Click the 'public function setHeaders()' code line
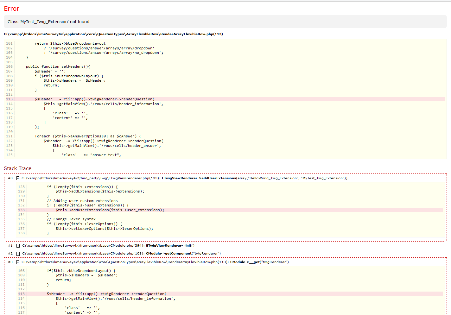 [58, 67]
